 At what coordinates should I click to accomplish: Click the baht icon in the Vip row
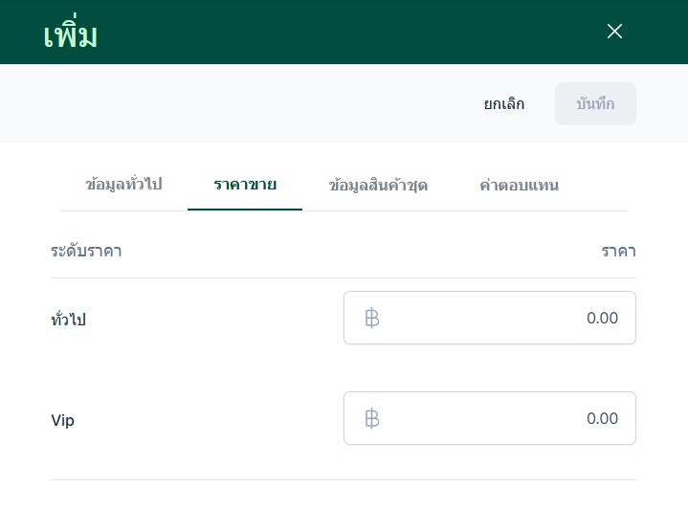pos(372,418)
